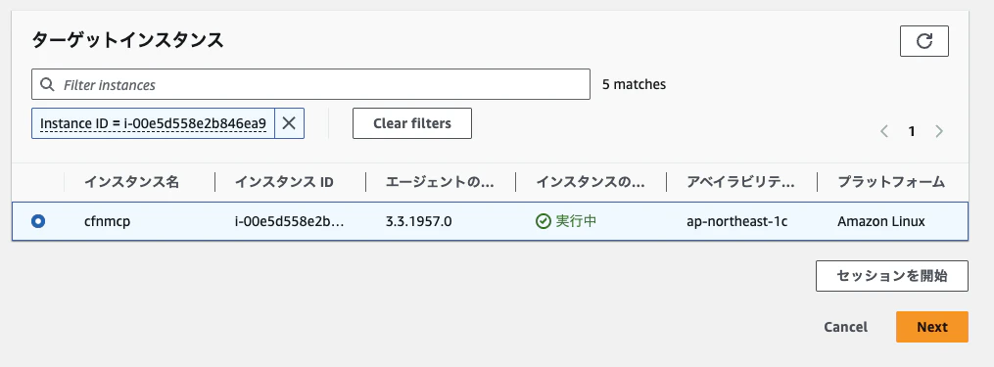994x367 pixels.
Task: Click the ap-northeast-1c zone cell
Action: 737,222
